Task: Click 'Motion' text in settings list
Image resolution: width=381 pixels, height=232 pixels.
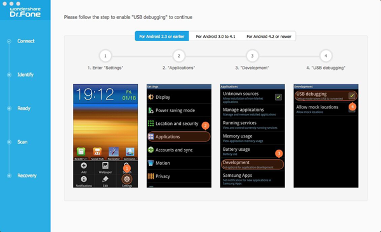Action: point(163,163)
